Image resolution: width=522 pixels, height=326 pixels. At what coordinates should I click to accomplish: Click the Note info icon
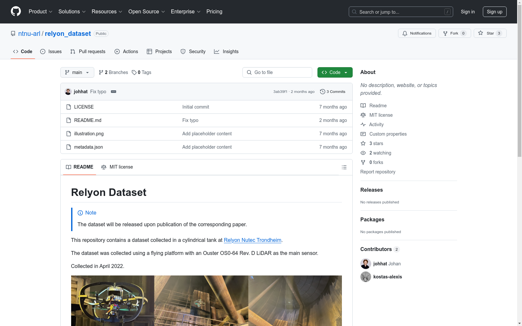click(x=80, y=213)
